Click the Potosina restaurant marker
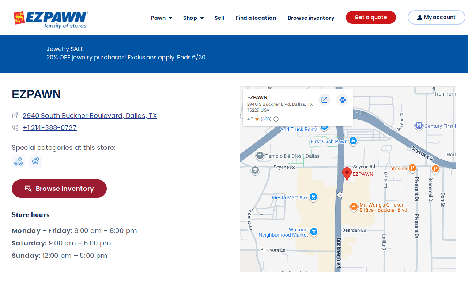468x293 pixels. click(412, 168)
